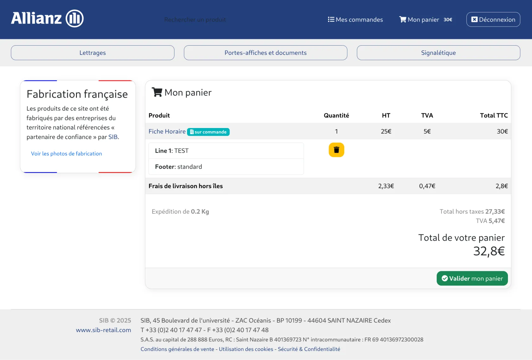Open the Lettrages category
This screenshot has height=360, width=532.
coord(92,53)
